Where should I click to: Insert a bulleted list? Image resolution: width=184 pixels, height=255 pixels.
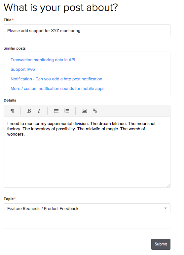pyautogui.click(x=56, y=111)
